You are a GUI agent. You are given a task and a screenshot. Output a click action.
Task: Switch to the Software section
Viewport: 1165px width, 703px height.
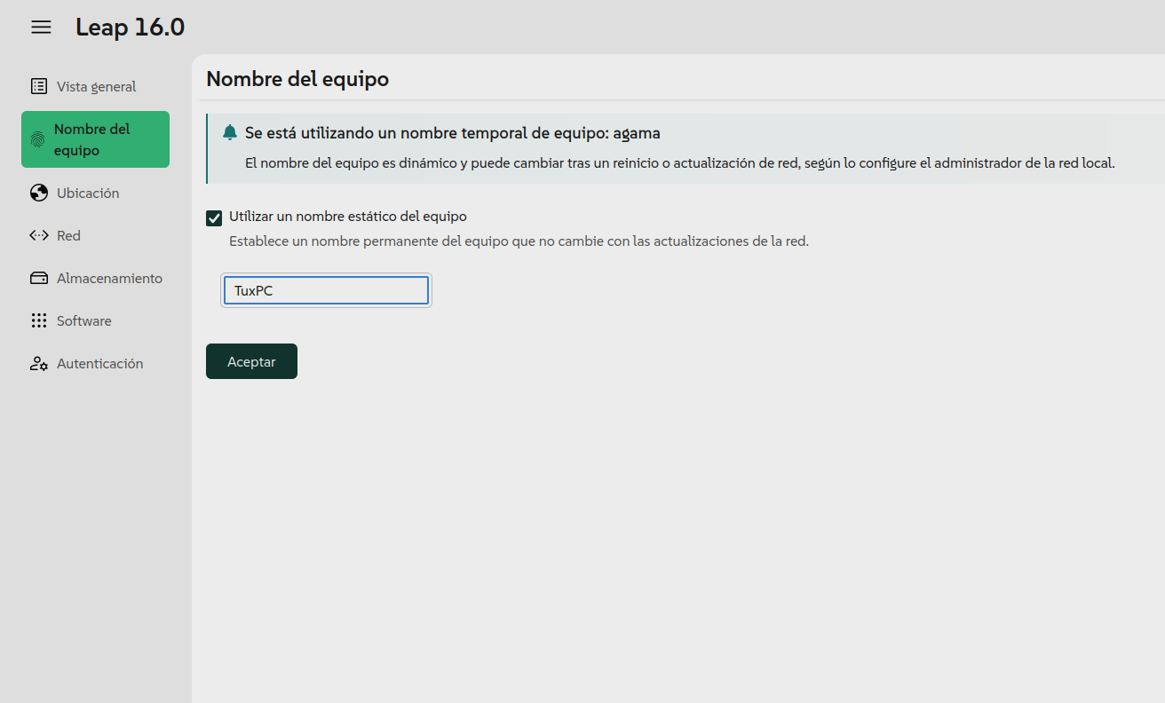[83, 320]
